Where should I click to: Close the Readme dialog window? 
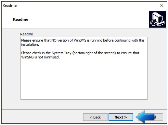click(162, 6)
